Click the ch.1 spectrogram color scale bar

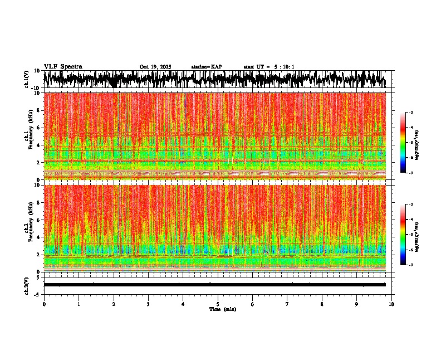[403, 143]
